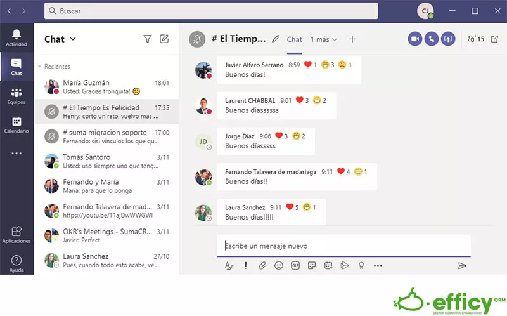Click the group chat muted avatar in header
The height and width of the screenshot is (316, 507).
coord(197,39)
